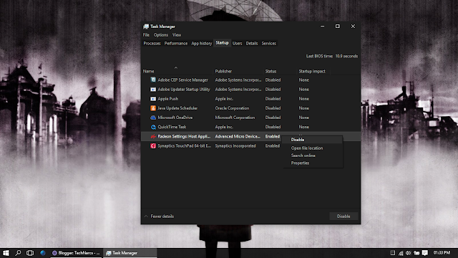The image size is (458, 258).
Task: Click the Adobe CEP Service Manager icon
Action: pyautogui.click(x=153, y=80)
